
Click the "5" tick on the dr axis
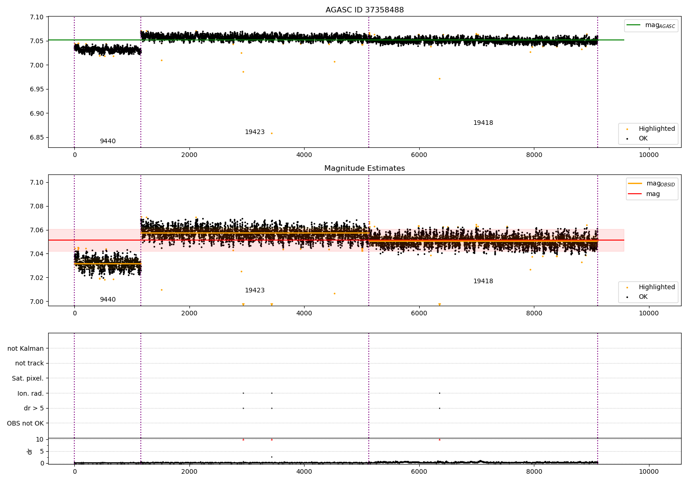click(x=42, y=451)
